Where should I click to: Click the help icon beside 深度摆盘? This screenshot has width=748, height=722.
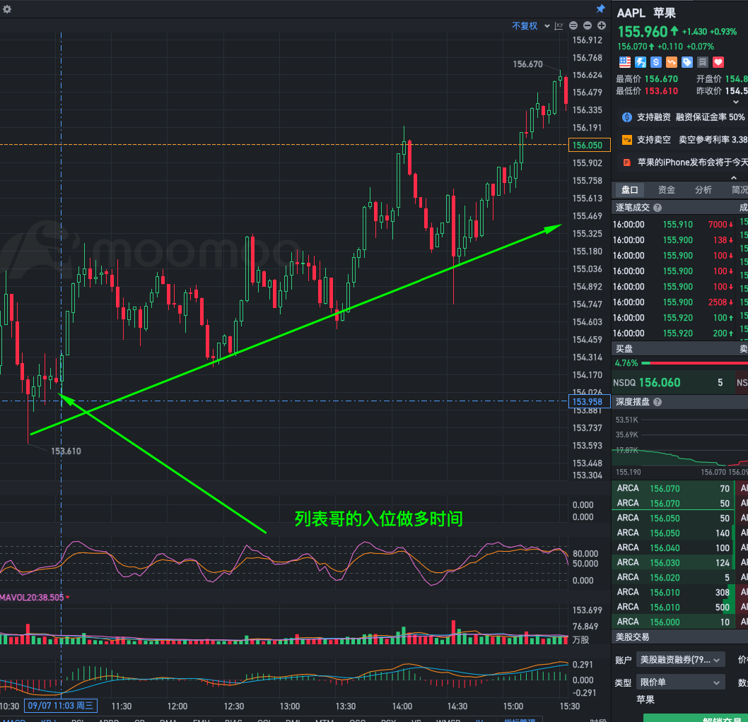click(658, 402)
